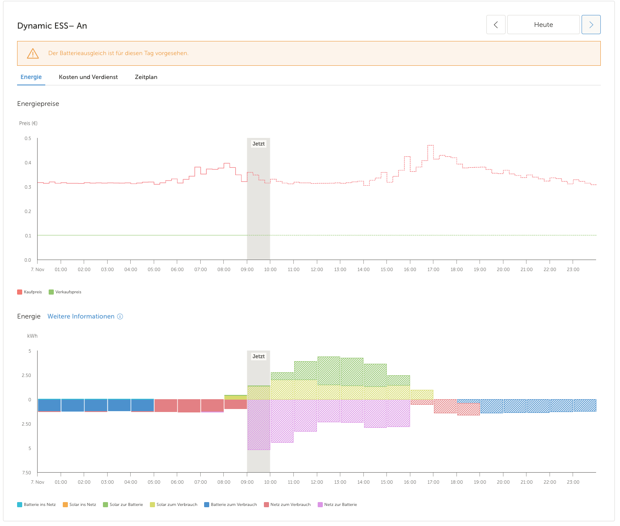The image size is (620, 526).
Task: Click the Netz zur Batterie purple swatch
Action: [320, 505]
